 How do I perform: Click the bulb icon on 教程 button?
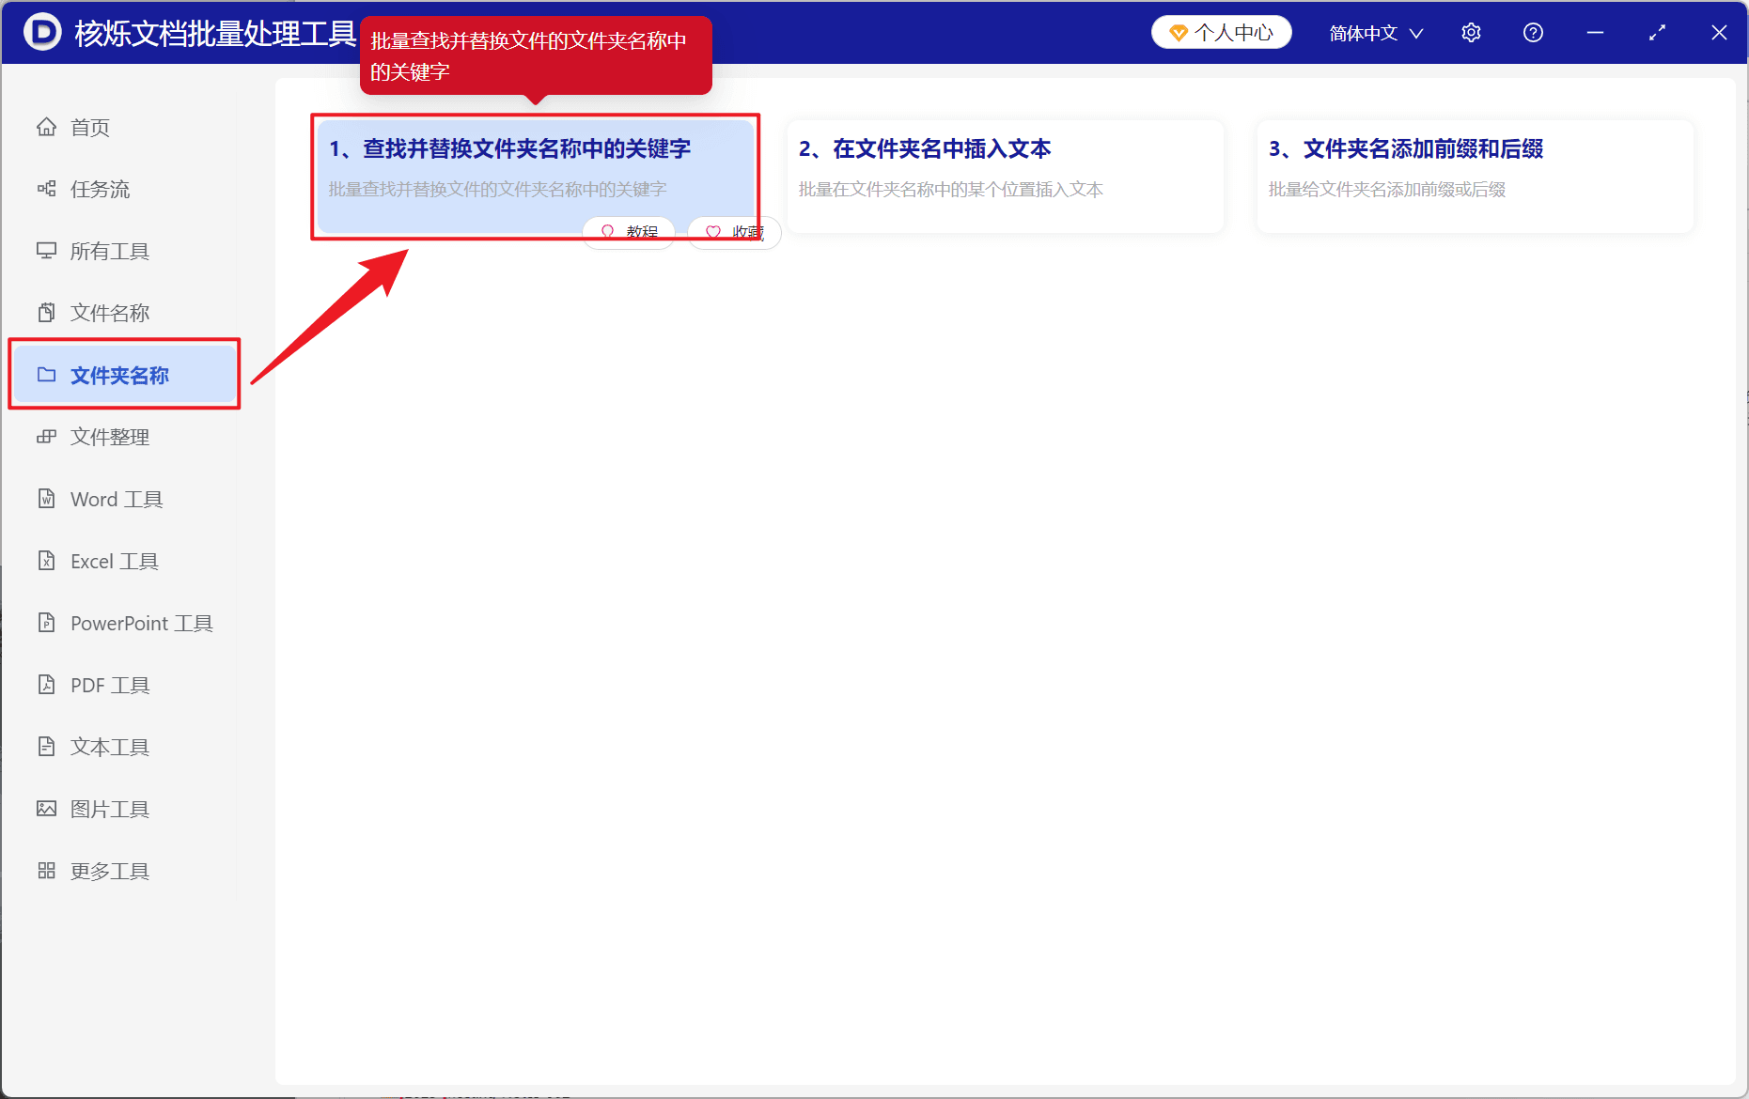click(x=607, y=232)
